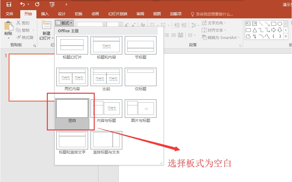Viewport: 292px width, 182px height.
Task: Expand the shapes gallery More arrow
Action: click(286, 37)
